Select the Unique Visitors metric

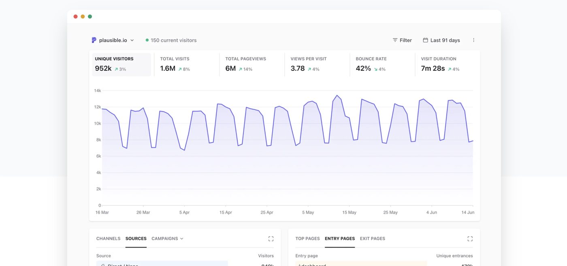122,64
